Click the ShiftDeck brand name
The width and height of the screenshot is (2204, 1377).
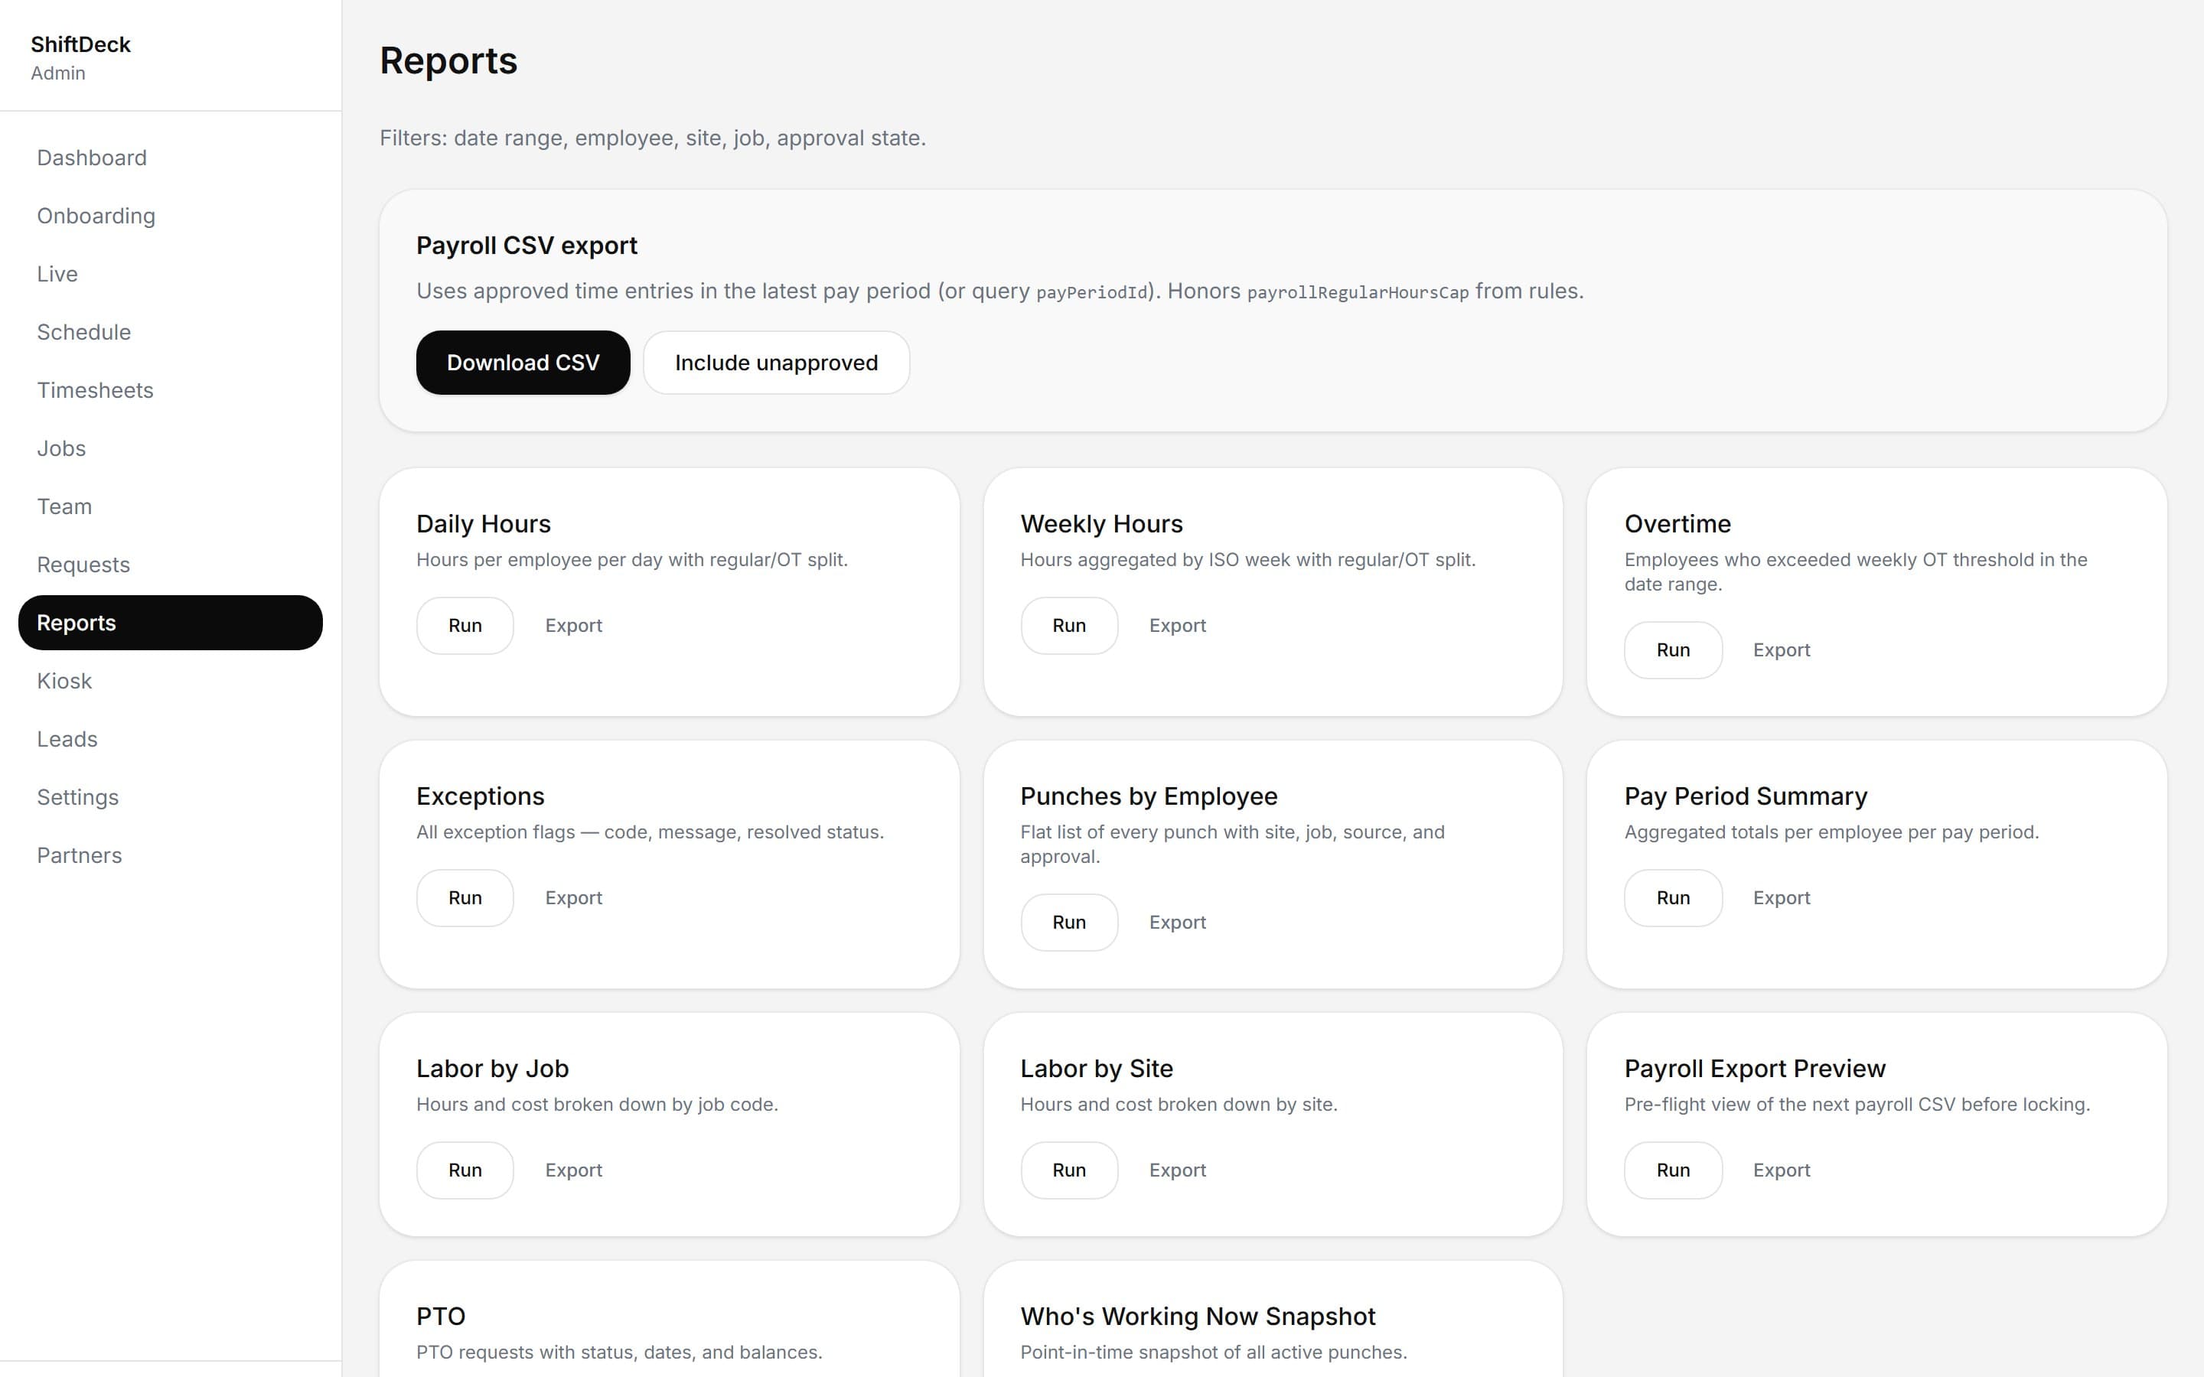(81, 44)
